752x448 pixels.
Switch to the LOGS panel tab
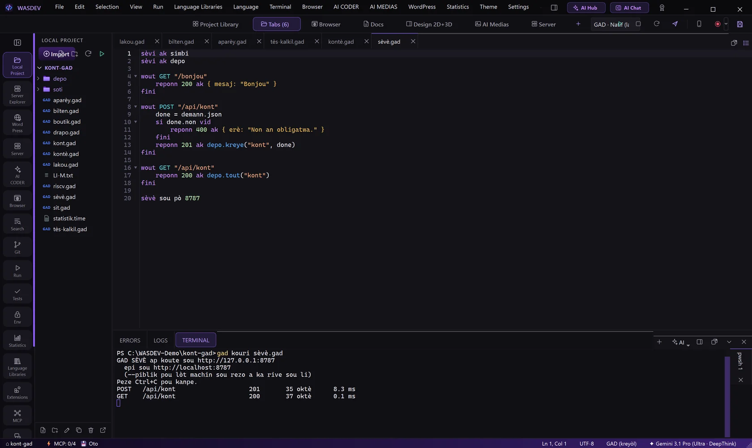[161, 340]
